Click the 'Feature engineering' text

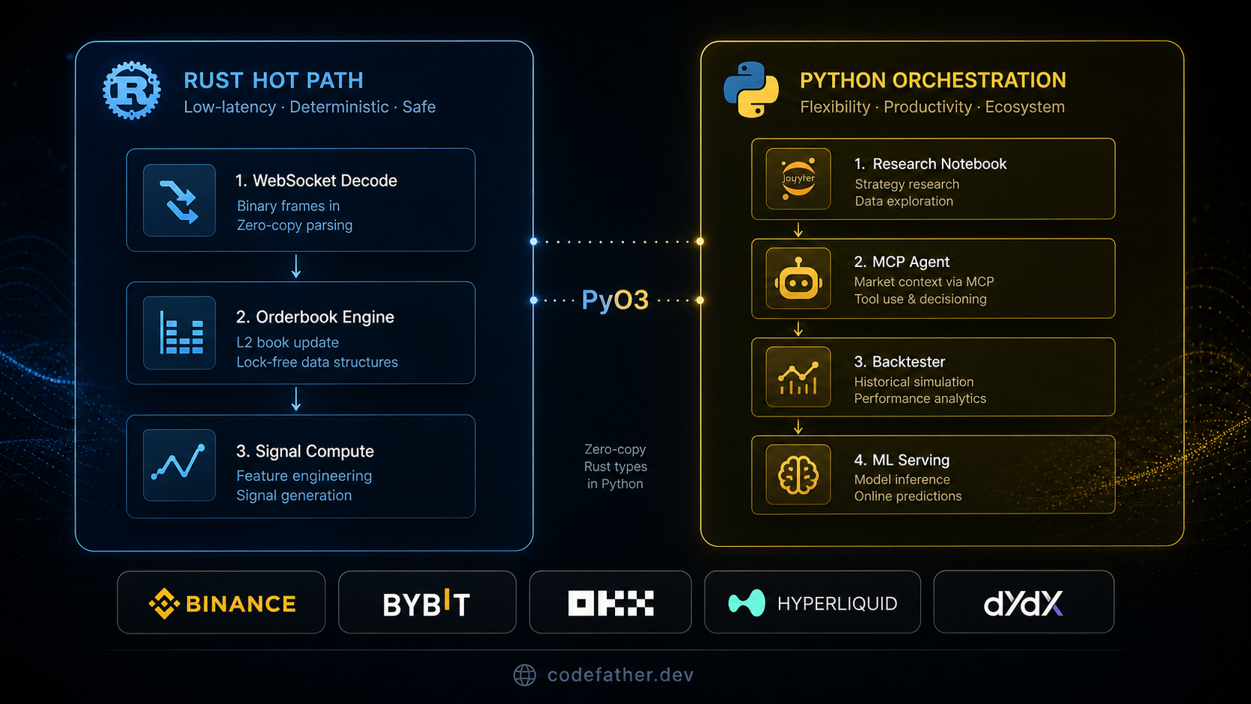[x=304, y=476]
